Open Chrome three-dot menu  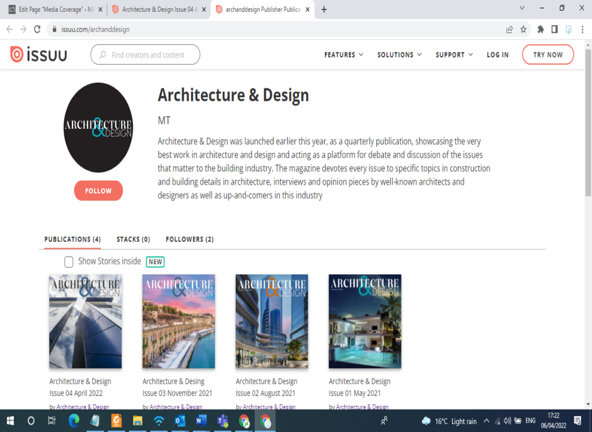582,30
